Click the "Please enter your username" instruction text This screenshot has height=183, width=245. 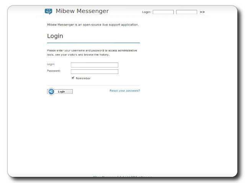(x=92, y=50)
